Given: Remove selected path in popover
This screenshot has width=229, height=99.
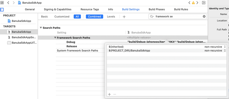Looking at the screenshot, I should point(115,94).
